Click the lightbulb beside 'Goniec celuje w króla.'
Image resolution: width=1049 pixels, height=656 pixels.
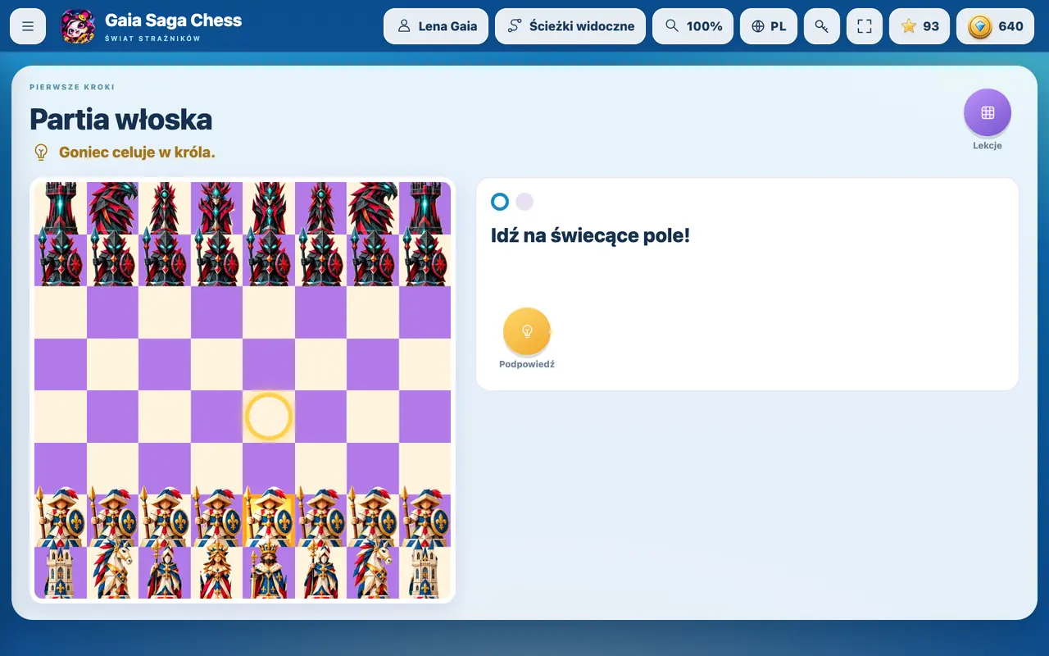(x=40, y=153)
